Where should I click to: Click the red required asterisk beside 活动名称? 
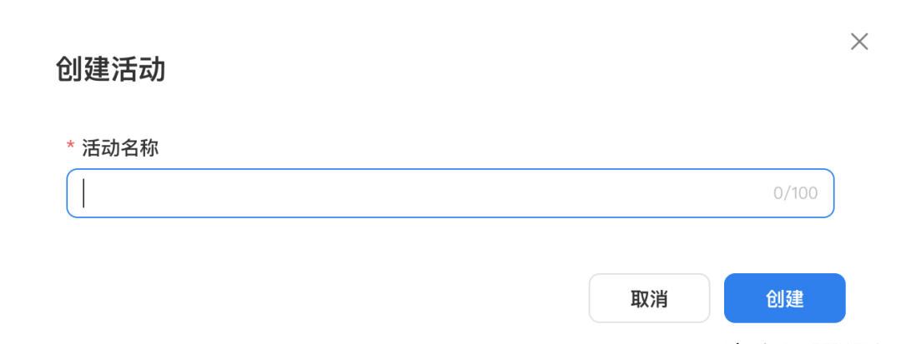coord(71,147)
